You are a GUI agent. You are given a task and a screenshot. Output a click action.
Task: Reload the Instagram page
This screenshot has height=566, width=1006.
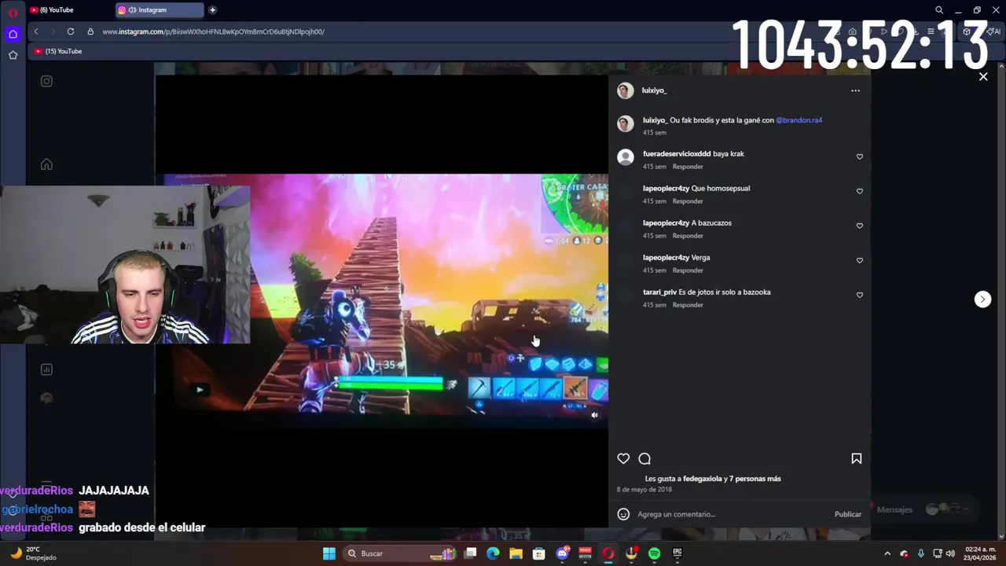[x=71, y=31]
